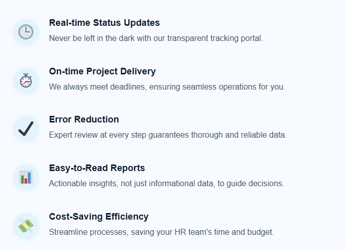The height and width of the screenshot is (250, 346).
Task: Select the Easy-to-Read Reports heading
Action: click(x=97, y=168)
